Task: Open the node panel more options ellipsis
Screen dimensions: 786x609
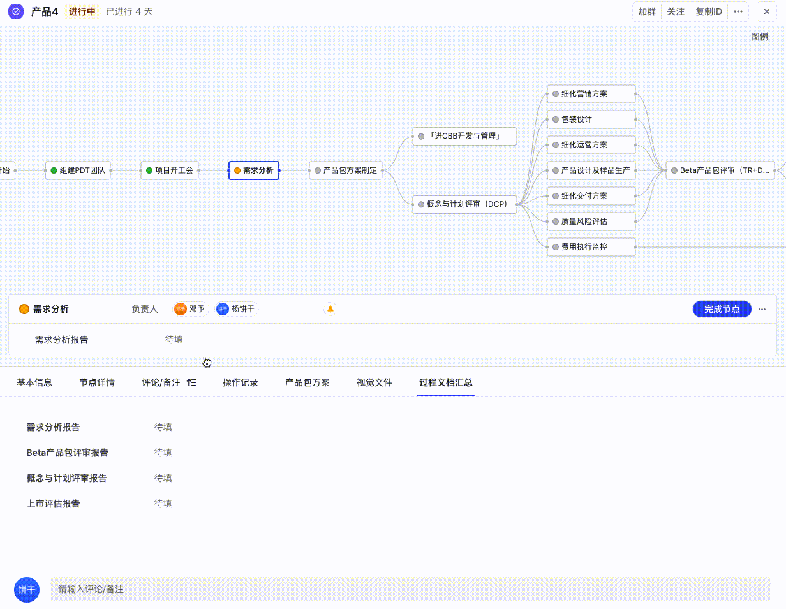Action: (x=762, y=309)
